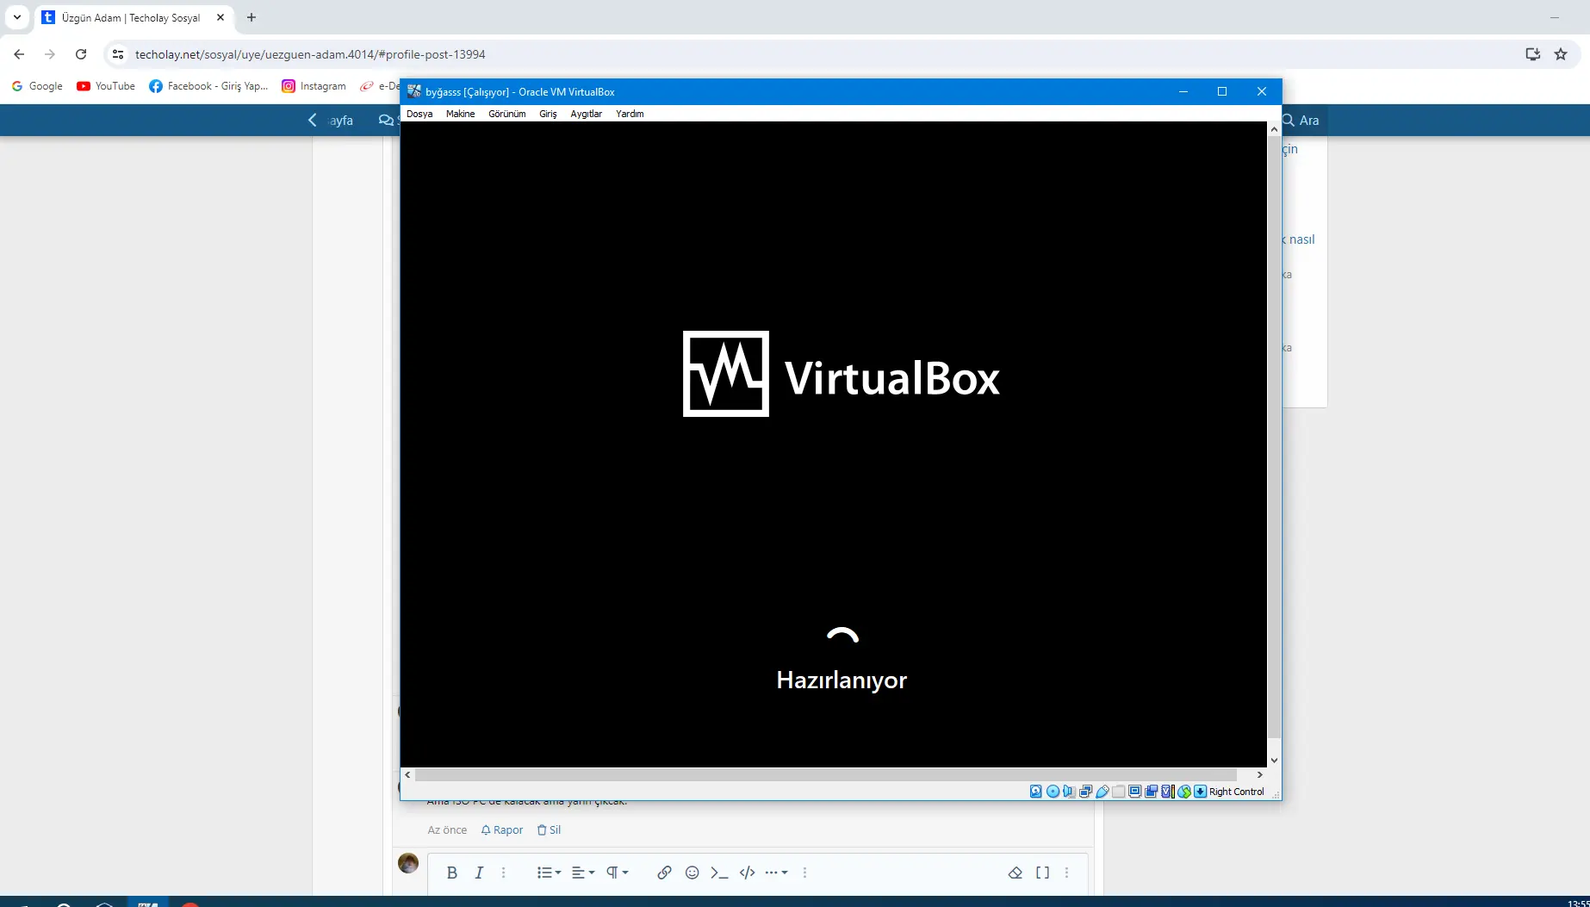1590x907 pixels.
Task: Click the Rapor link under the post
Action: 502,830
